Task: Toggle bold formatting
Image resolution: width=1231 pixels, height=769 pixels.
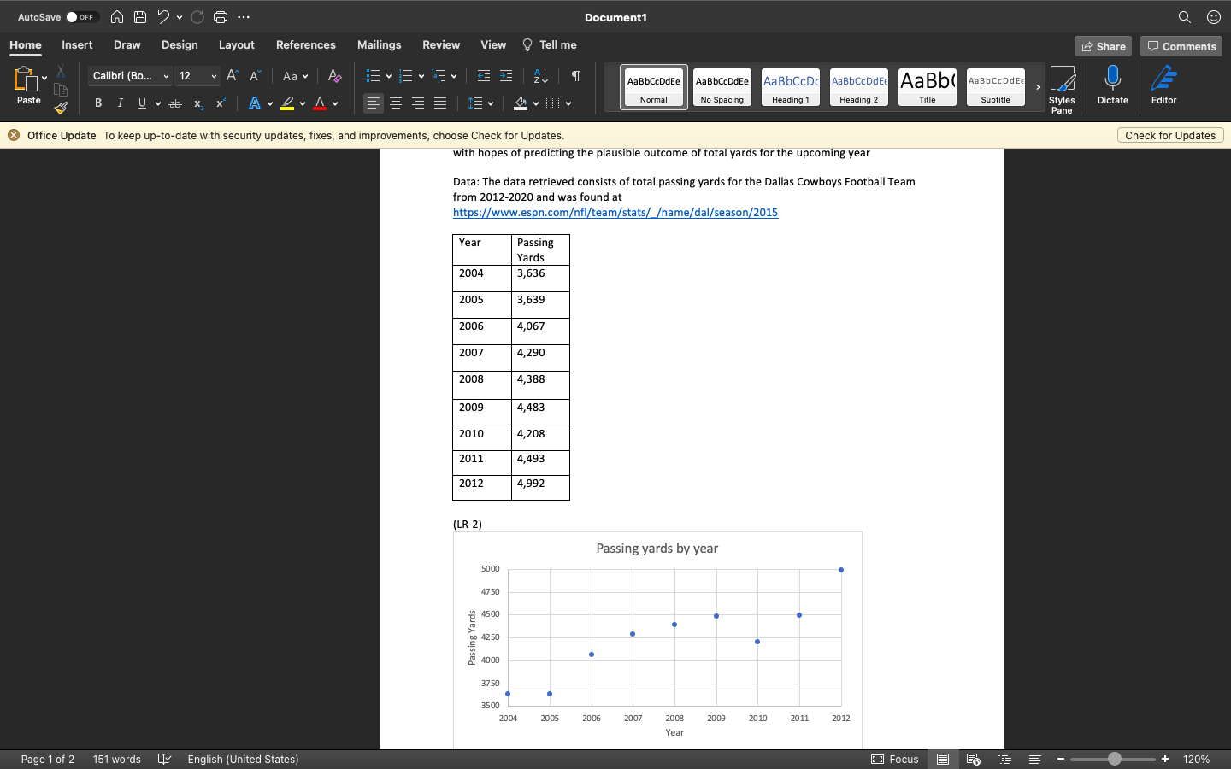Action: (97, 103)
